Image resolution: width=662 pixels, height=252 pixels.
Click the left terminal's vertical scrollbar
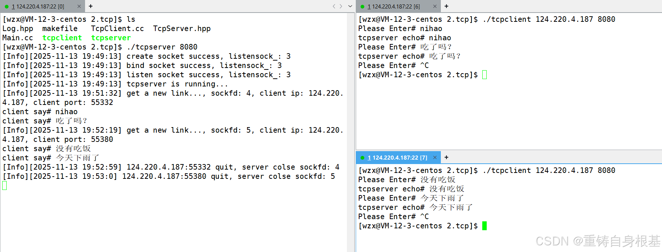(351, 132)
